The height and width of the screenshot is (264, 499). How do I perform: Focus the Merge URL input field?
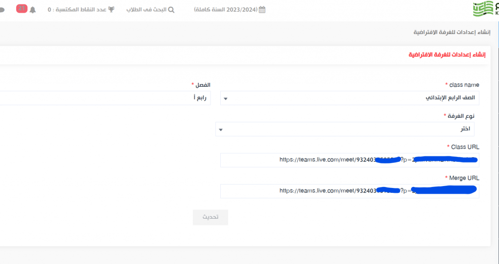[x=350, y=191]
